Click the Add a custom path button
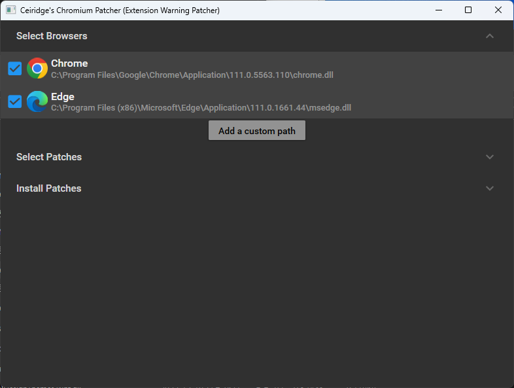Screen dimensions: 514x388 pos(256,130)
